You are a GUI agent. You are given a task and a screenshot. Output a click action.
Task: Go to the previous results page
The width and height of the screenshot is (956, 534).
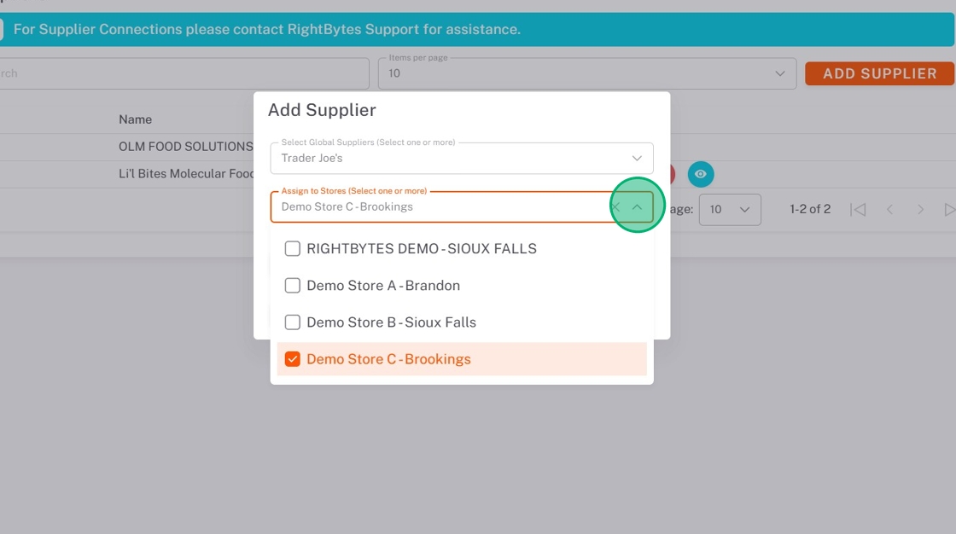click(889, 209)
